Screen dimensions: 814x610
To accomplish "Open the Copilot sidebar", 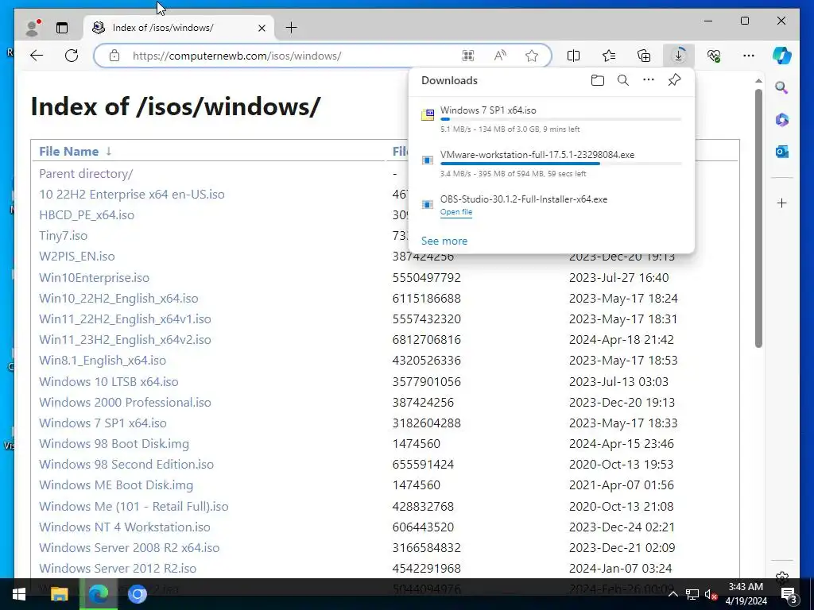I will pyautogui.click(x=782, y=56).
